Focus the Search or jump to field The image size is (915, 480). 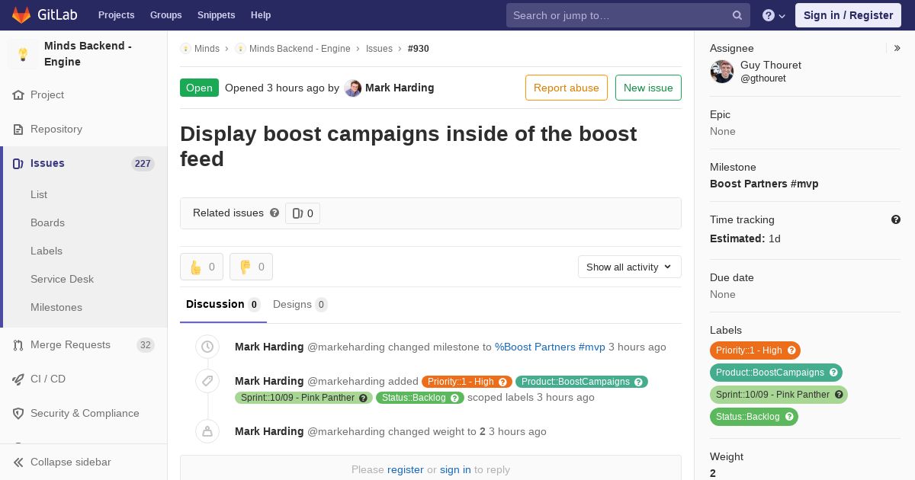click(x=628, y=15)
